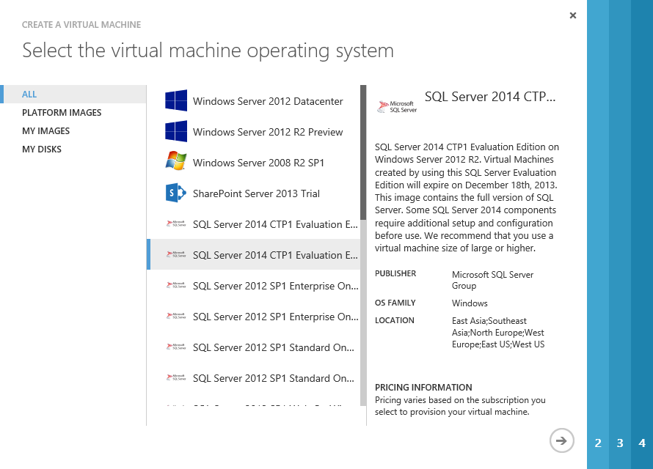Image resolution: width=653 pixels, height=469 pixels.
Task: Click the SQL Server icon of the unhighlighted 2014 CTP1 row
Action: pyautogui.click(x=176, y=224)
